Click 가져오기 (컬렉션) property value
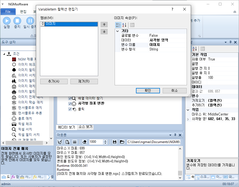The width and height of the screenshot is (239, 187). [223, 101]
